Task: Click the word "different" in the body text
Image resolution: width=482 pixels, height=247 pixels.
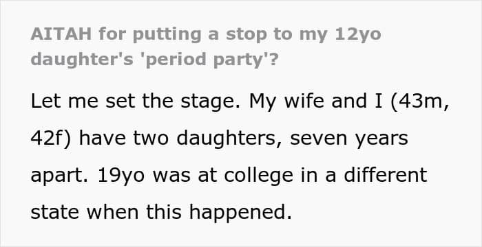Action: (386, 175)
